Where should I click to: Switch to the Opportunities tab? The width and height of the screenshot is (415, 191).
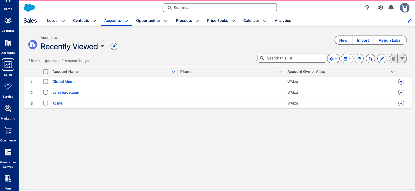point(148,21)
